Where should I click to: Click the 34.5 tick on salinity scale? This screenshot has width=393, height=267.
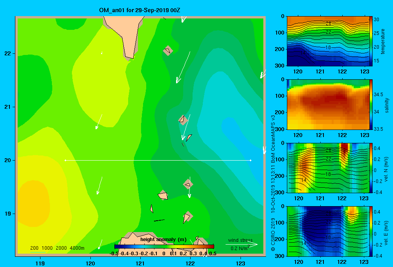click(x=378, y=94)
